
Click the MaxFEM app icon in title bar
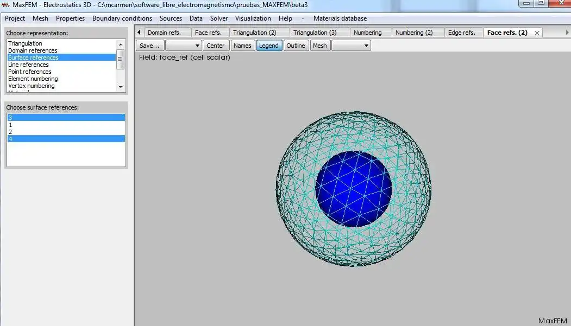[5, 5]
